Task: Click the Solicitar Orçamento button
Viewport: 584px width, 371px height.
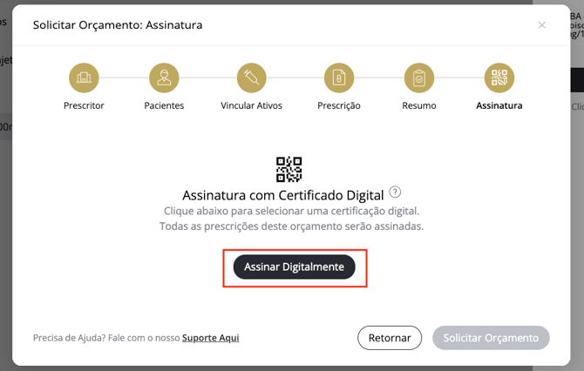Action: [491, 338]
